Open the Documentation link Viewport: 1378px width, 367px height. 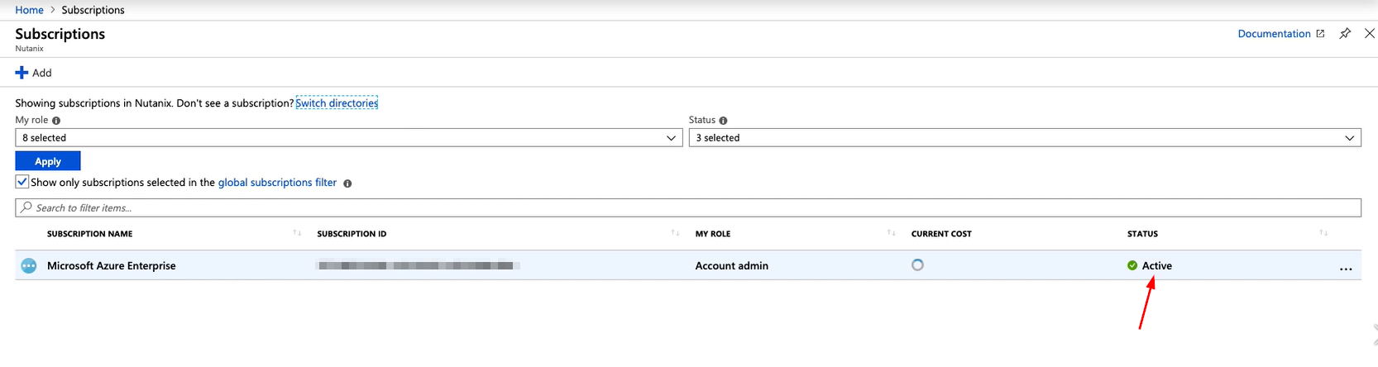point(1274,34)
